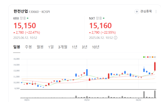Click the latest tall red candlestick
The height and width of the screenshot is (102, 161).
pos(155,66)
